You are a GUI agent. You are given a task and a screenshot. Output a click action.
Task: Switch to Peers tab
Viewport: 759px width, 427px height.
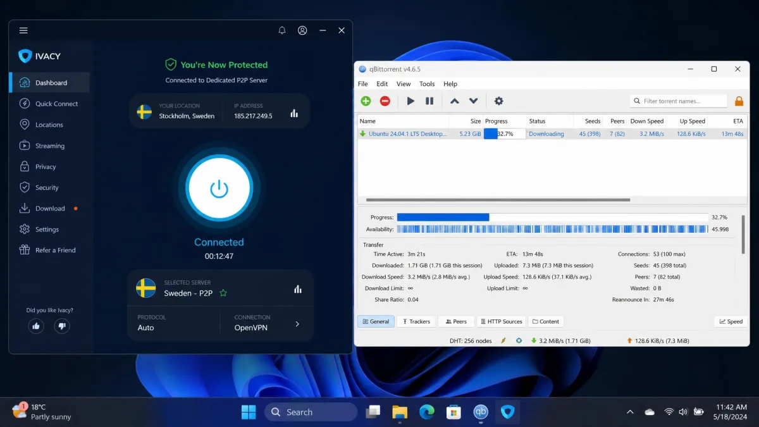tap(456, 321)
